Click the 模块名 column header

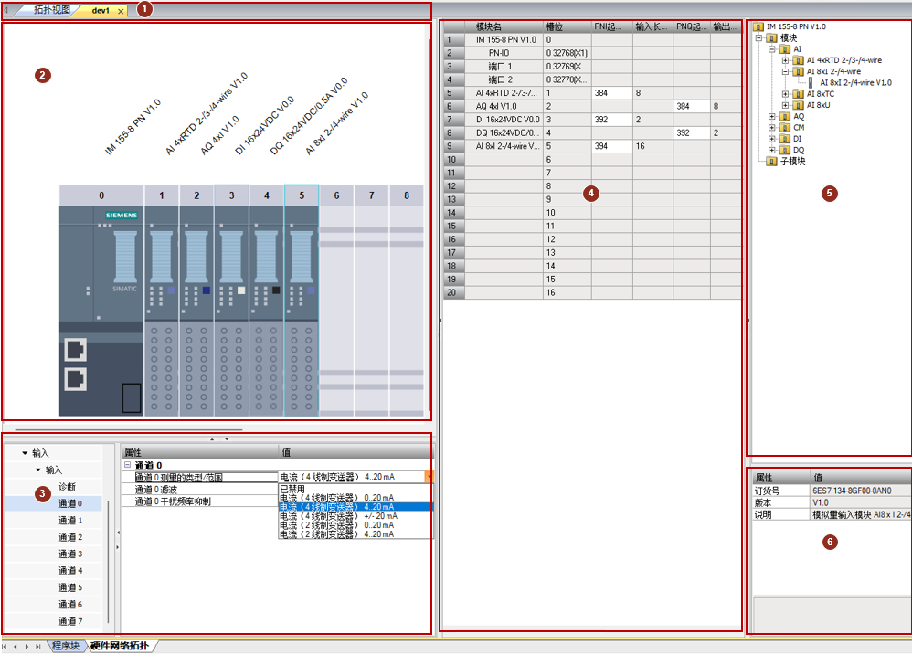pos(504,26)
